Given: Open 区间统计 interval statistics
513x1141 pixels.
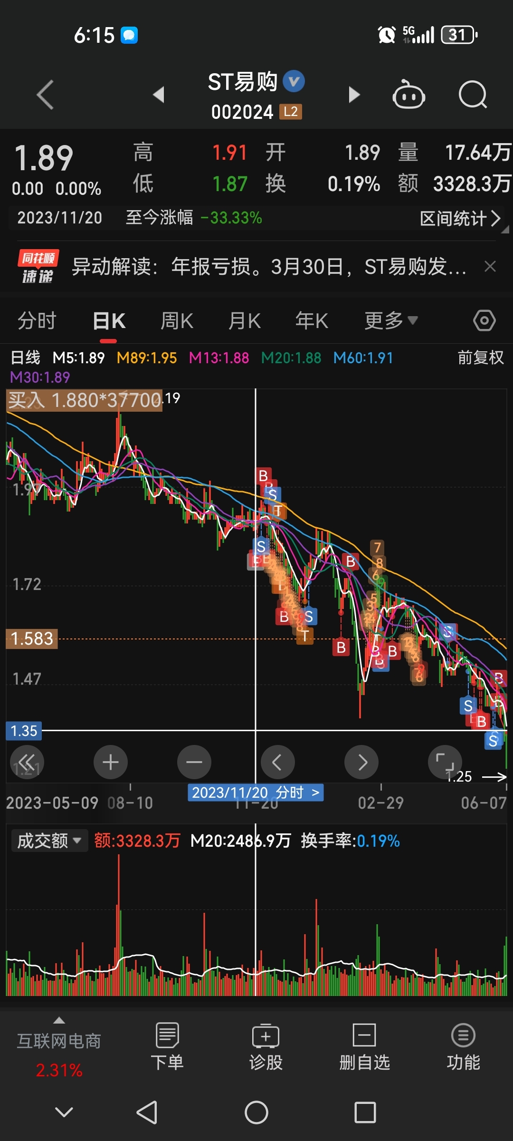Looking at the screenshot, I should tap(460, 218).
